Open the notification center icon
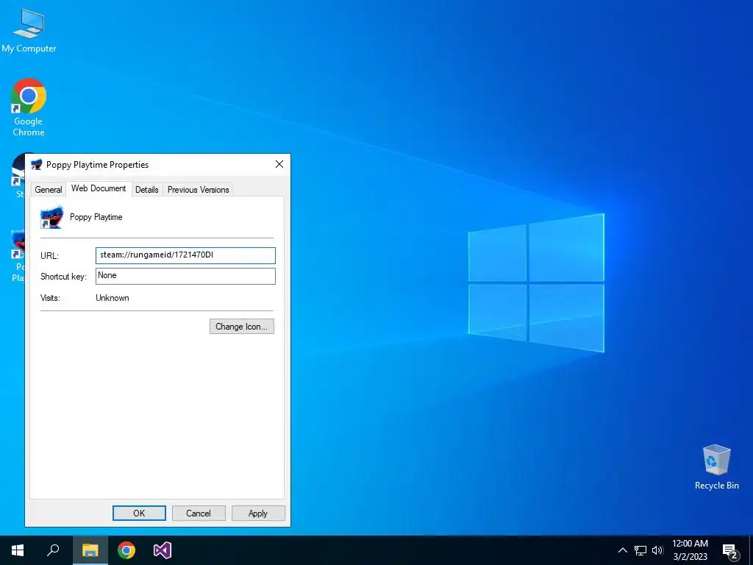Viewport: 753px width, 565px height. pos(729,550)
